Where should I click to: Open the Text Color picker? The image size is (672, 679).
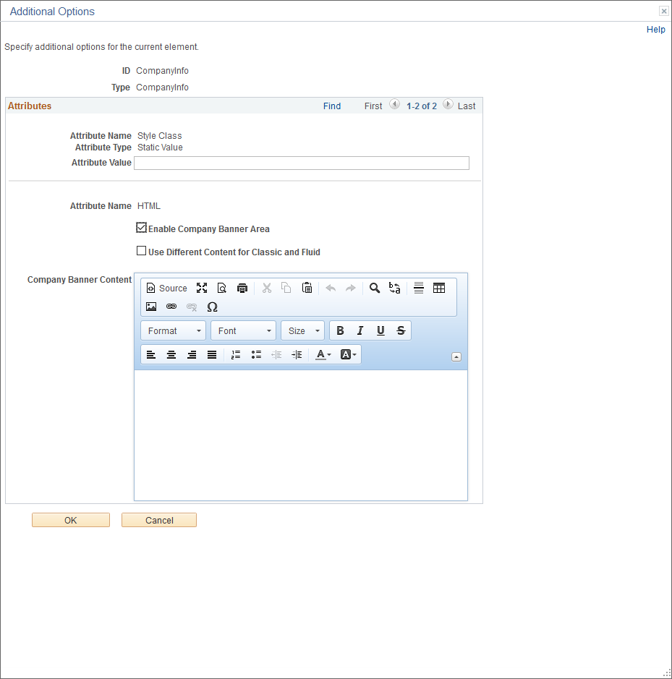pos(323,355)
